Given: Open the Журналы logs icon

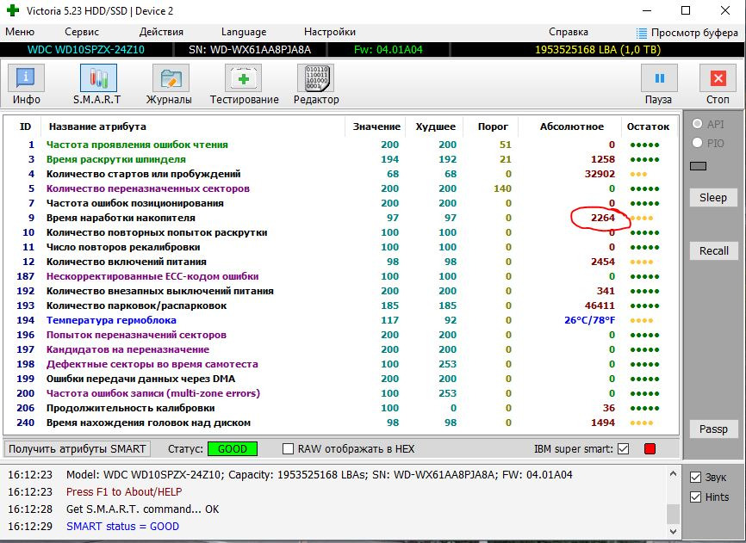Looking at the screenshot, I should pos(169,78).
